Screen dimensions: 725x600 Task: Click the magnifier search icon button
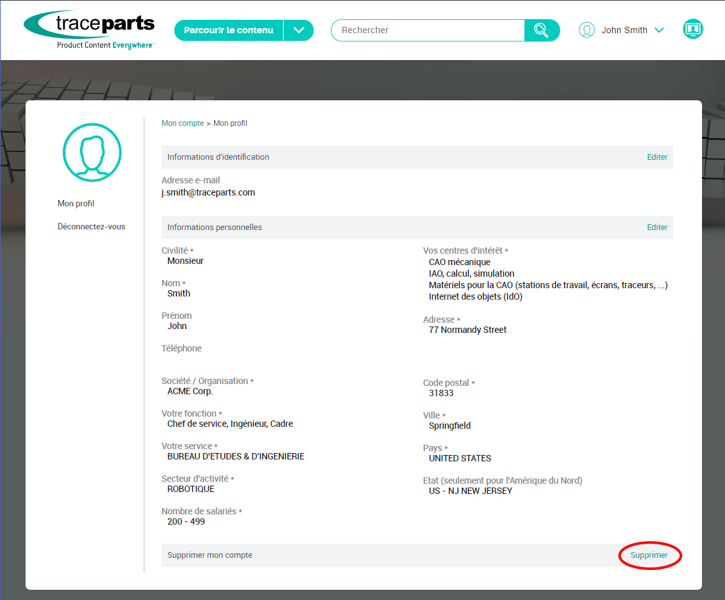pos(541,30)
